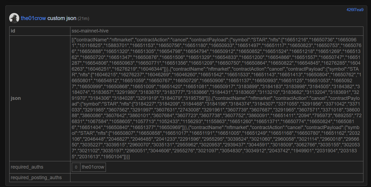Image resolution: width=371 pixels, height=187 pixels.
Task: Select the required_auths row label
Action: [x=27, y=167]
